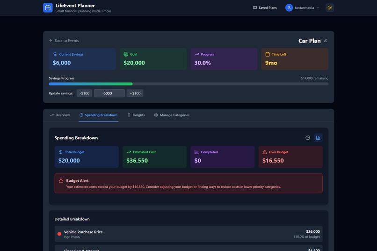Screen dimensions: 377x251
Task: Open Saved Plans
Action: point(265,7)
